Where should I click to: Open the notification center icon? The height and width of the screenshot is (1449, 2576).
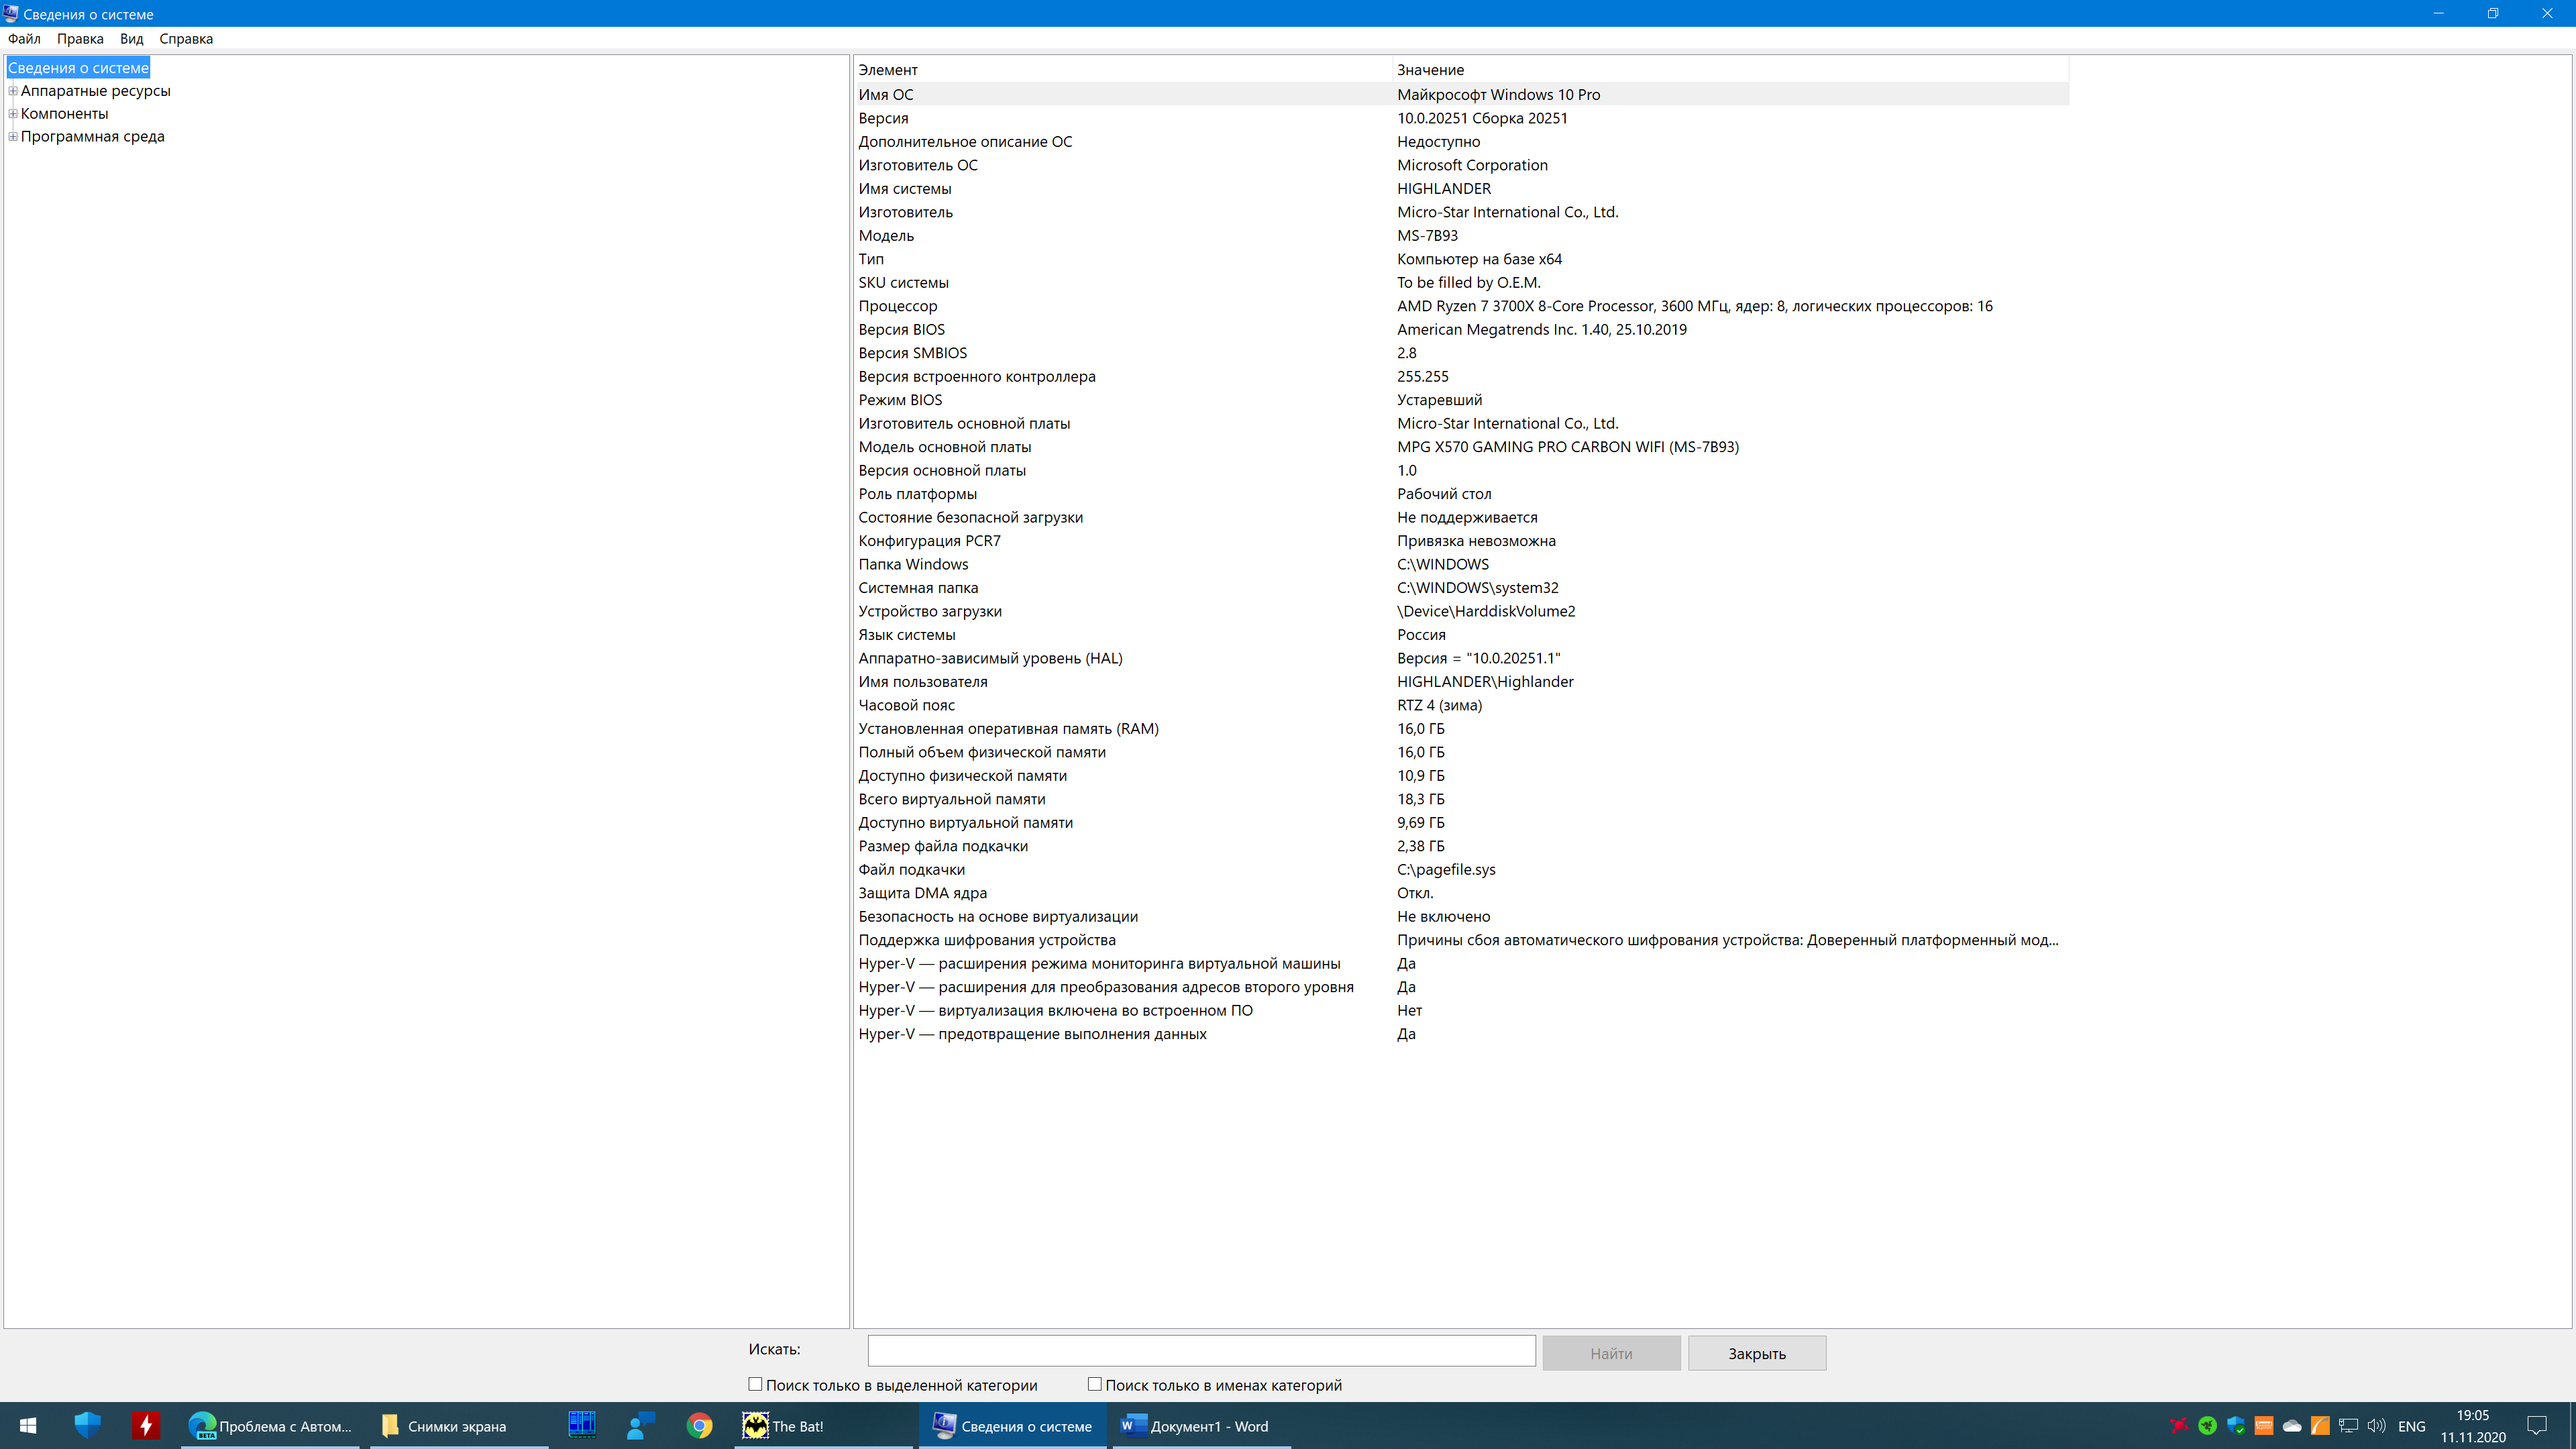click(x=2537, y=1426)
